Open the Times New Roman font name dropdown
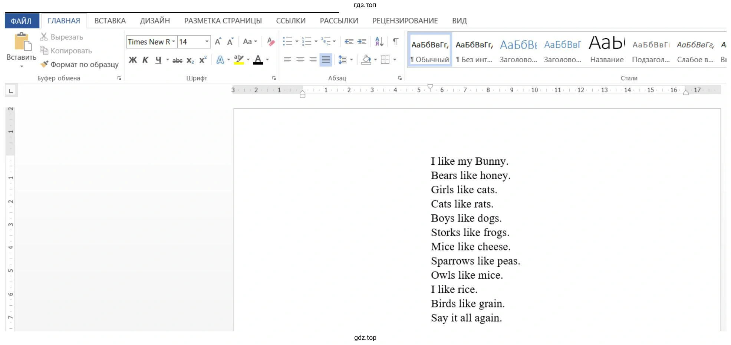The height and width of the screenshot is (345, 731). point(173,42)
